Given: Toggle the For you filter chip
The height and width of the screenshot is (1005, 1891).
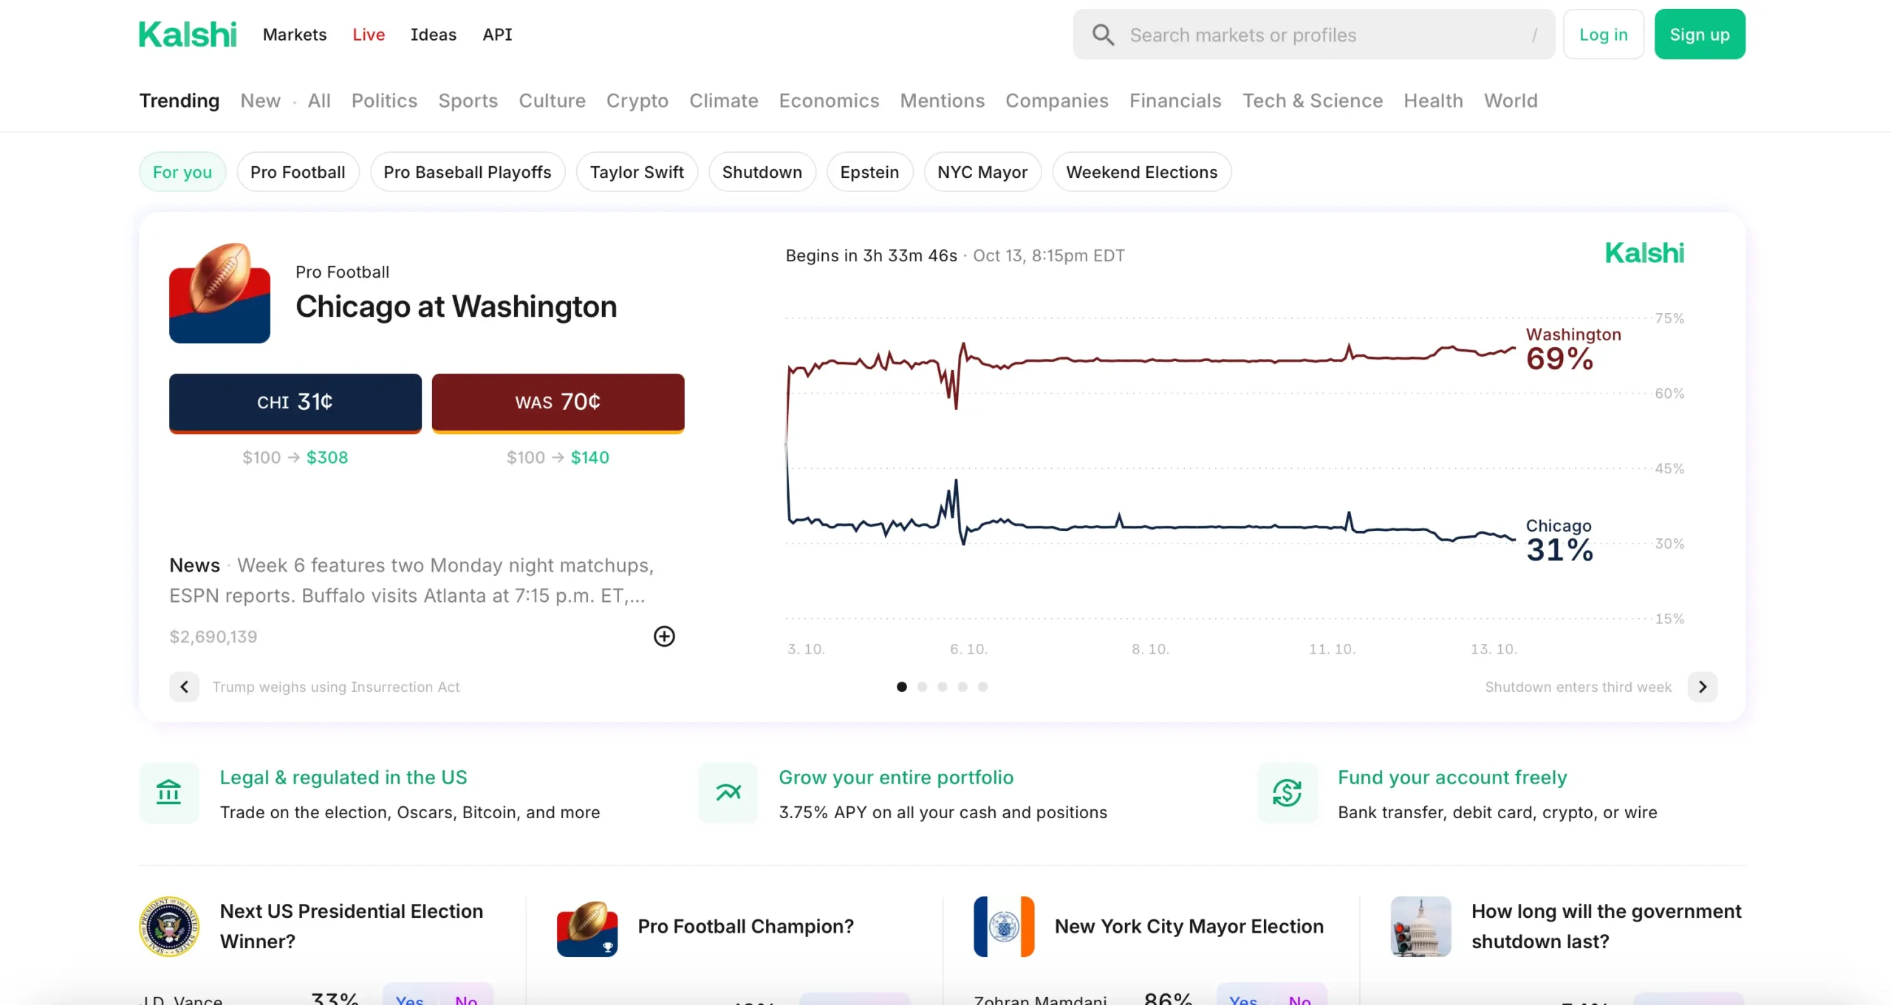Looking at the screenshot, I should (182, 172).
